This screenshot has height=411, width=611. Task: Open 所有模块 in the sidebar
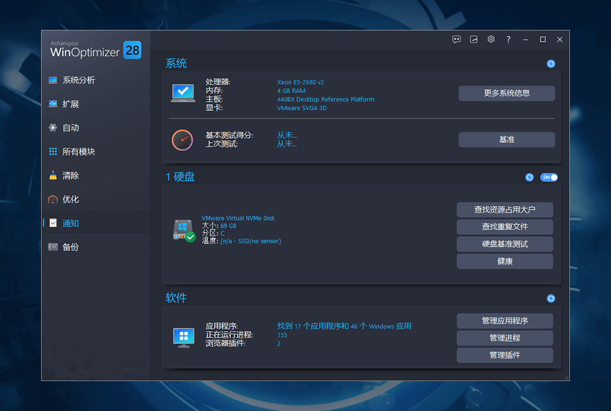click(95, 151)
